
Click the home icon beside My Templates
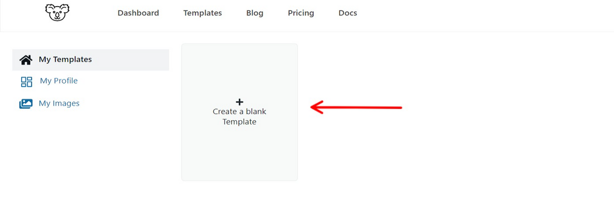click(25, 60)
